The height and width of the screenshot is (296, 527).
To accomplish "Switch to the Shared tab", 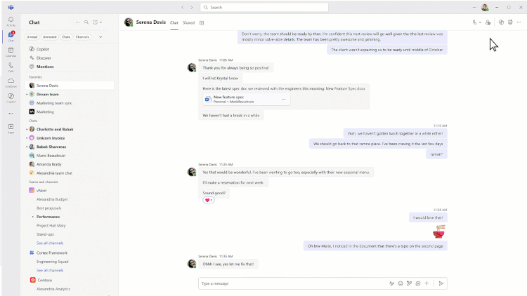I will point(188,22).
